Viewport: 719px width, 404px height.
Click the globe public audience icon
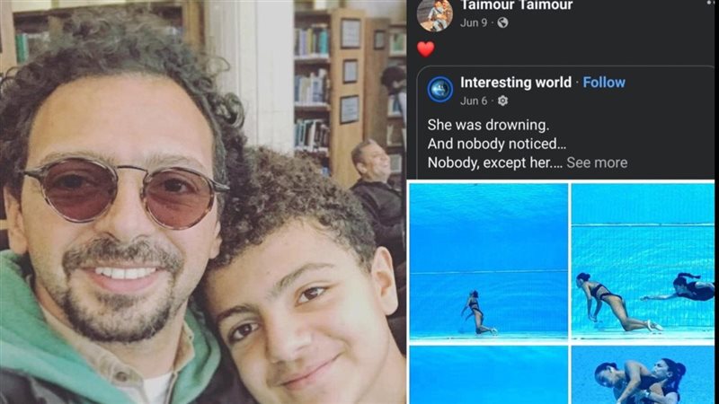pos(502,22)
